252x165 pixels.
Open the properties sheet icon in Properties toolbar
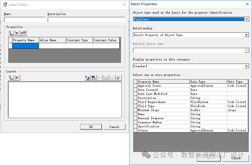click(23, 33)
